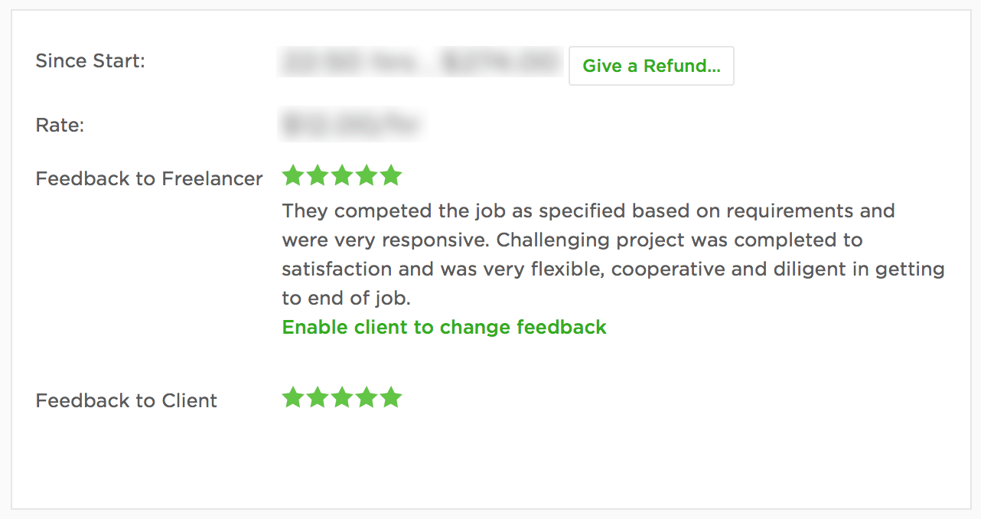Select first star in Feedback to Freelancer rating
Screen dimensions: 981x519
coord(293,175)
